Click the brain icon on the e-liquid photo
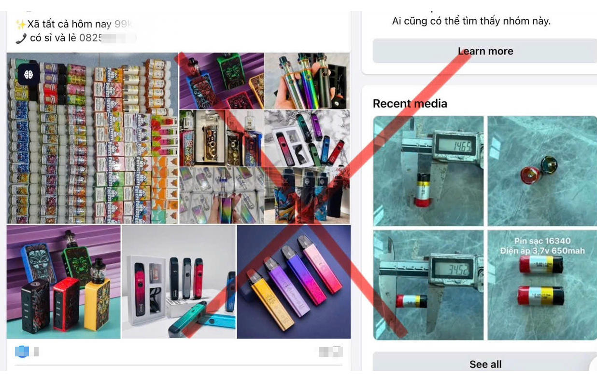Viewport: 597px width, 380px height. [x=28, y=75]
